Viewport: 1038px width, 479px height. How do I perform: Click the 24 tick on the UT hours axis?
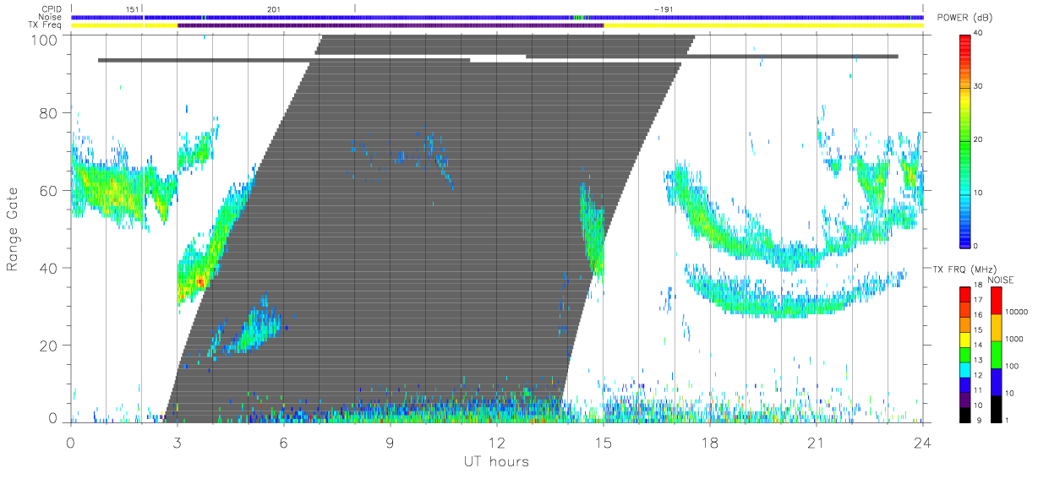(x=922, y=442)
